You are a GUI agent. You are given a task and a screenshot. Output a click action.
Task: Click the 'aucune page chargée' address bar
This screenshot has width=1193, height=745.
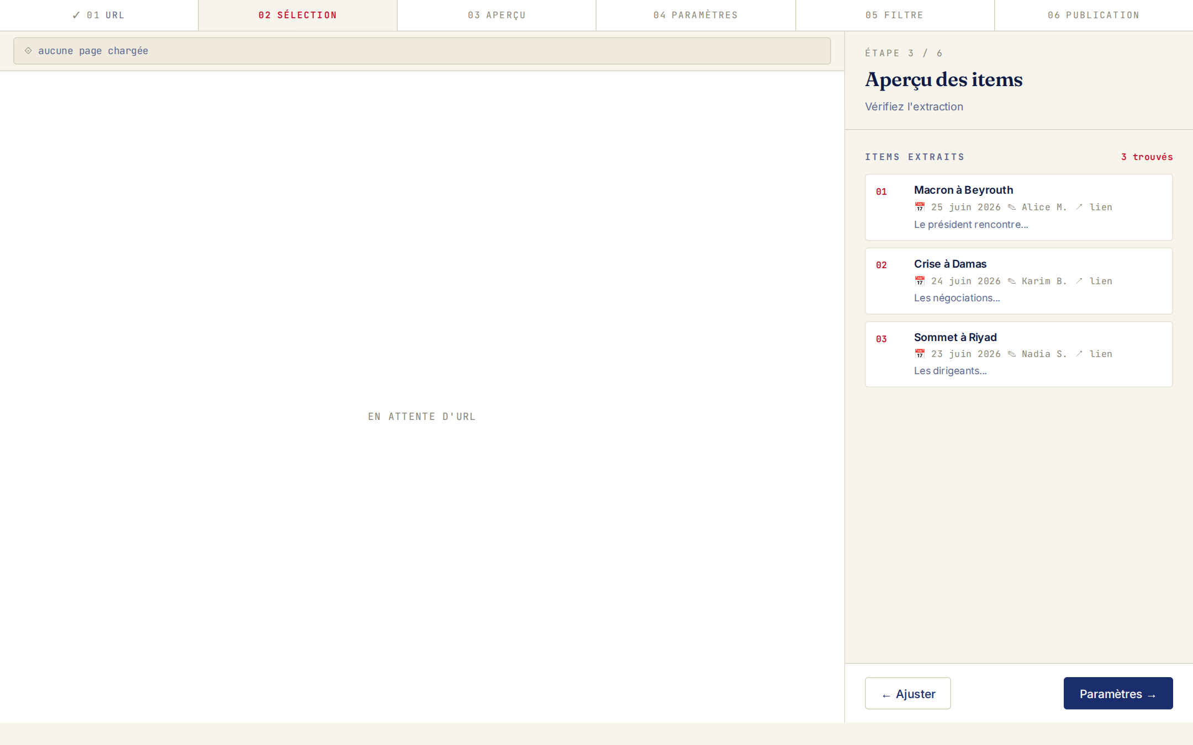coord(422,51)
